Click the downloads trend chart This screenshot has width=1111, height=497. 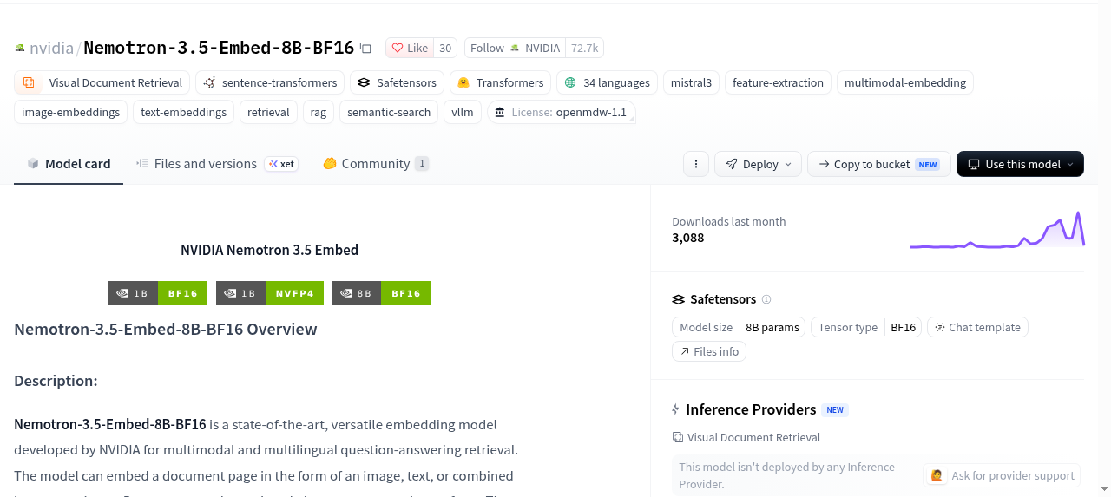[x=997, y=230]
